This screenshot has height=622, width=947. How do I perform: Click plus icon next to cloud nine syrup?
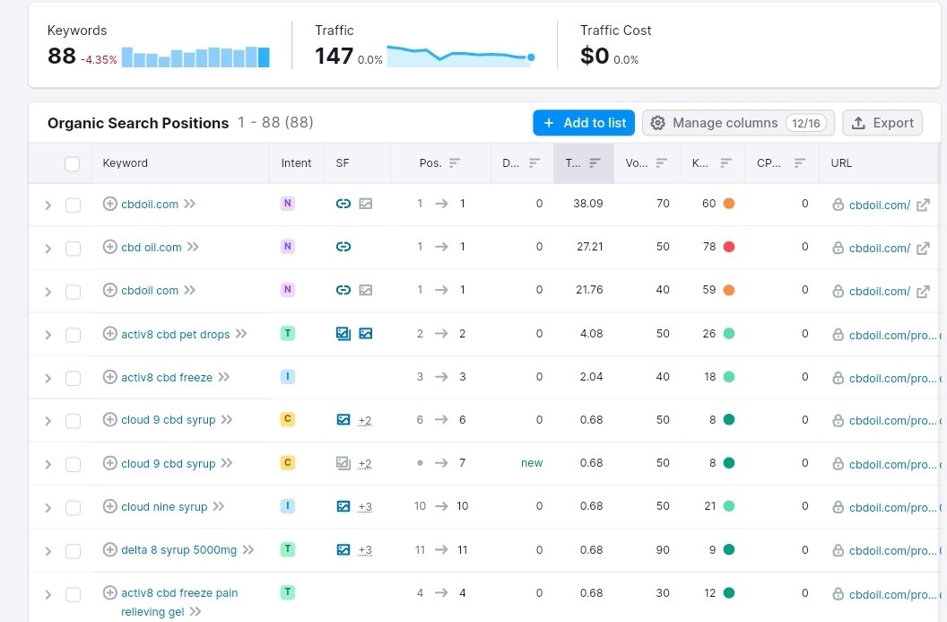coord(109,506)
